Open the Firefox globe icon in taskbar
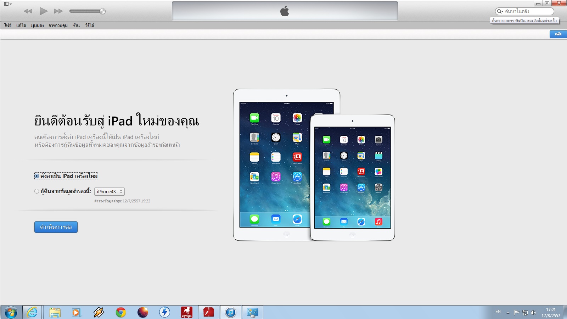Viewport: 567px width, 319px height. (x=142, y=312)
